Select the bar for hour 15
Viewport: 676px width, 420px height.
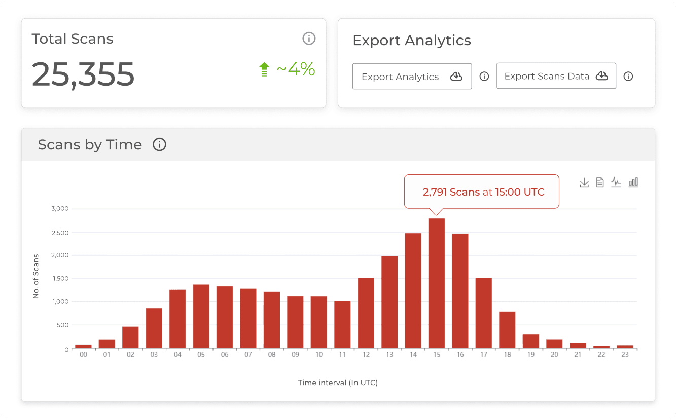[437, 283]
